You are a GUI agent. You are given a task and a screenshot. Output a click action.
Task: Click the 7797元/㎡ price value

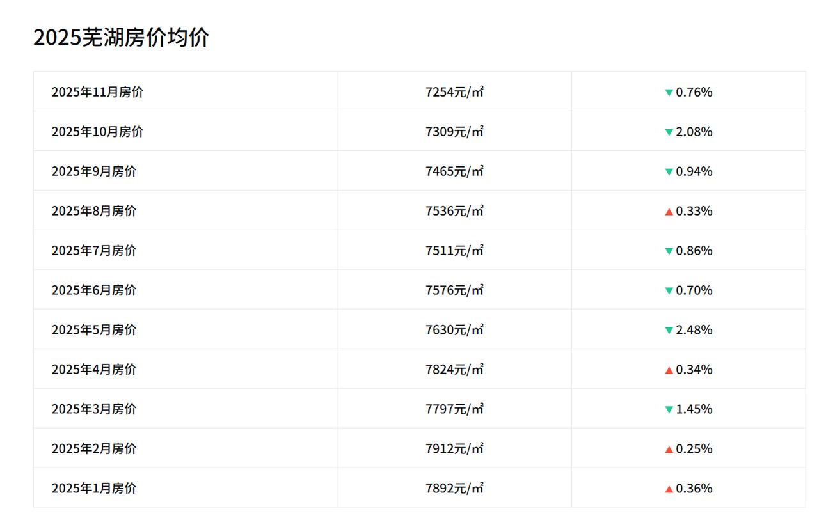coord(454,409)
